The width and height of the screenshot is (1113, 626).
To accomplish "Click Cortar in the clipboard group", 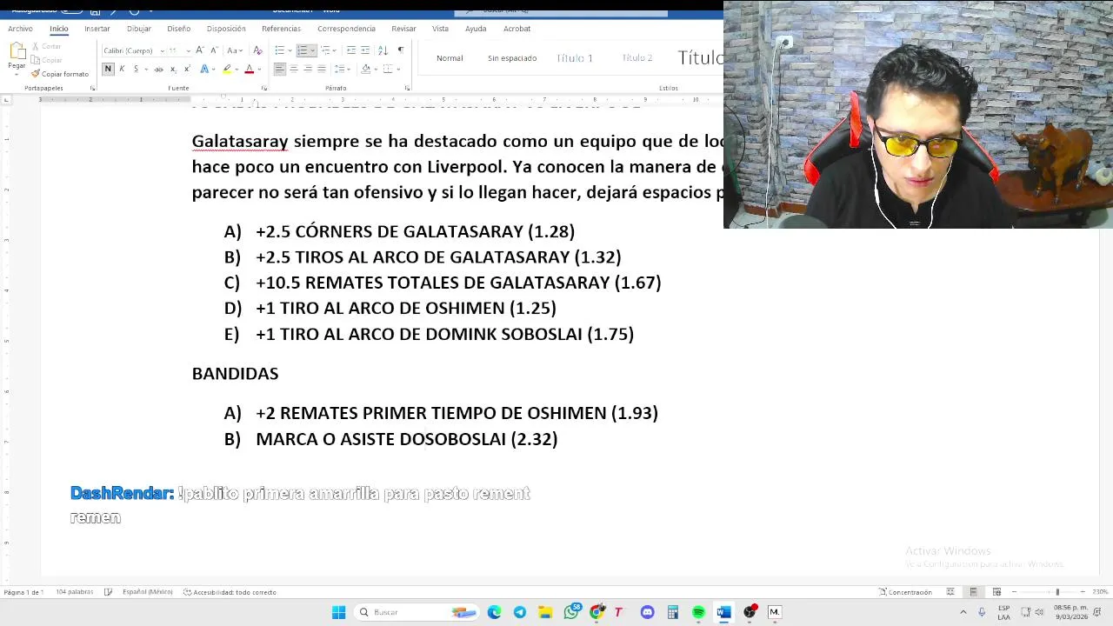I will (45, 46).
